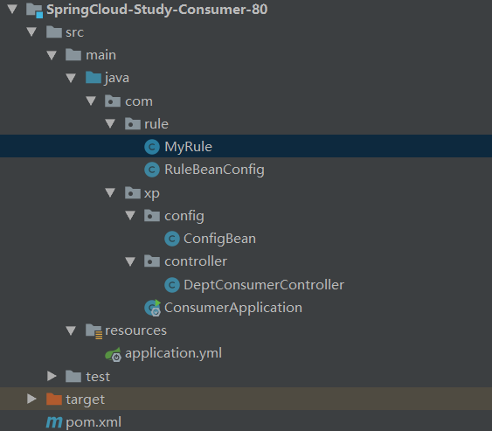Collapse the src folder arrow
Viewport: 492px width, 431px height.
[31, 31]
